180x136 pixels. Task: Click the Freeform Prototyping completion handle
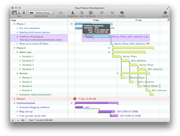click(x=93, y=38)
